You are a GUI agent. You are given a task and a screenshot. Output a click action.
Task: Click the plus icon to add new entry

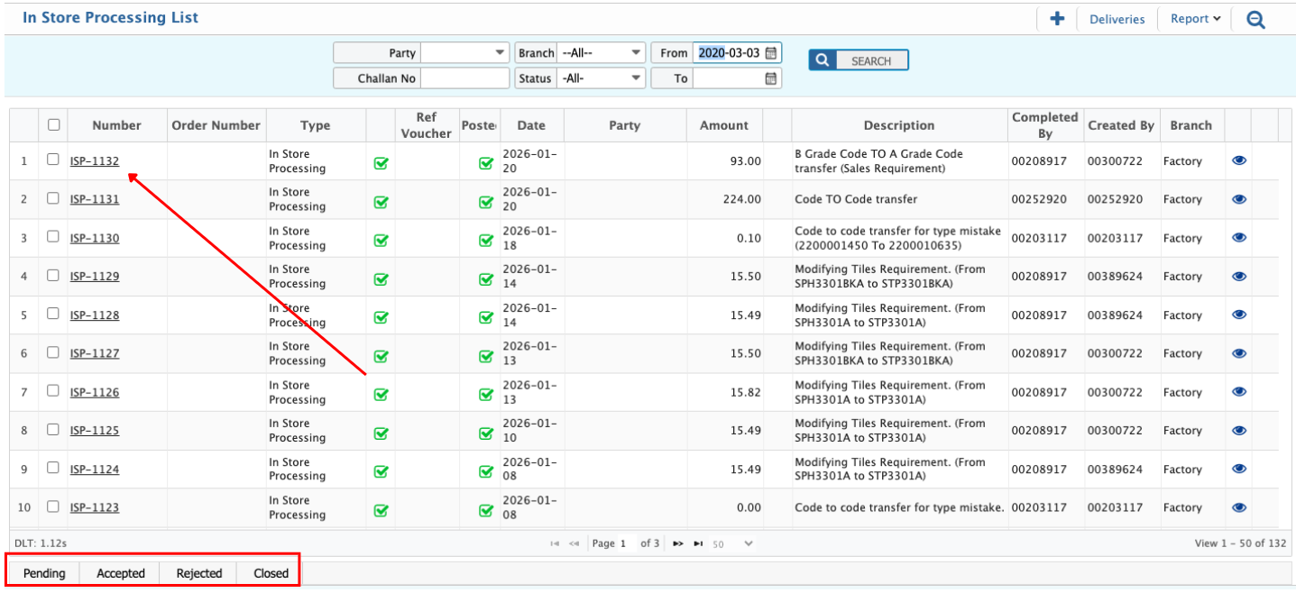[1057, 19]
